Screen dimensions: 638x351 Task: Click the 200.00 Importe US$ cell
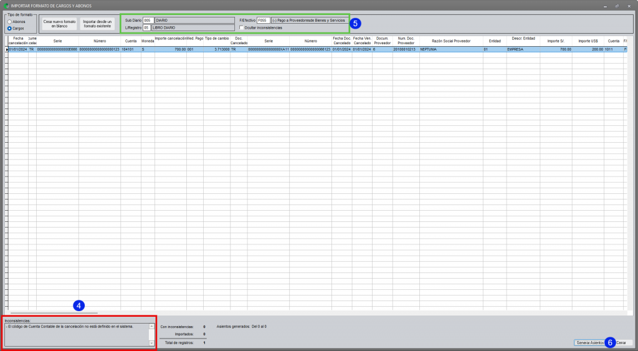click(588, 49)
